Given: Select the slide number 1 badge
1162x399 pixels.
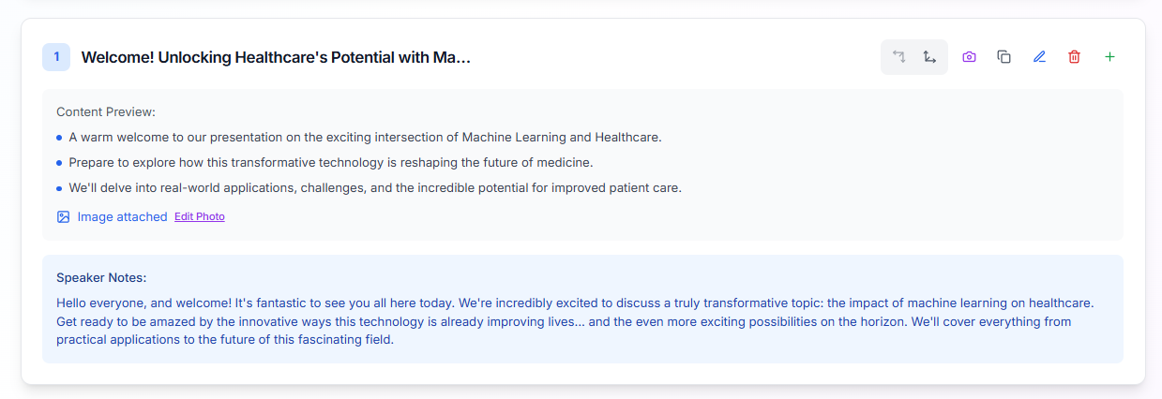Looking at the screenshot, I should pyautogui.click(x=56, y=57).
